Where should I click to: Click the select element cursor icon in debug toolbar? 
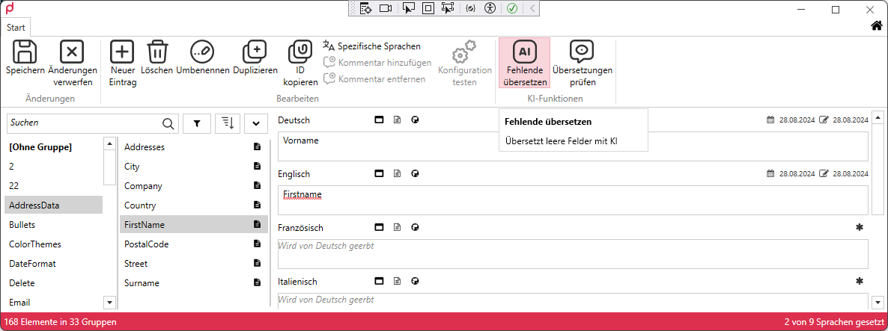tap(407, 8)
